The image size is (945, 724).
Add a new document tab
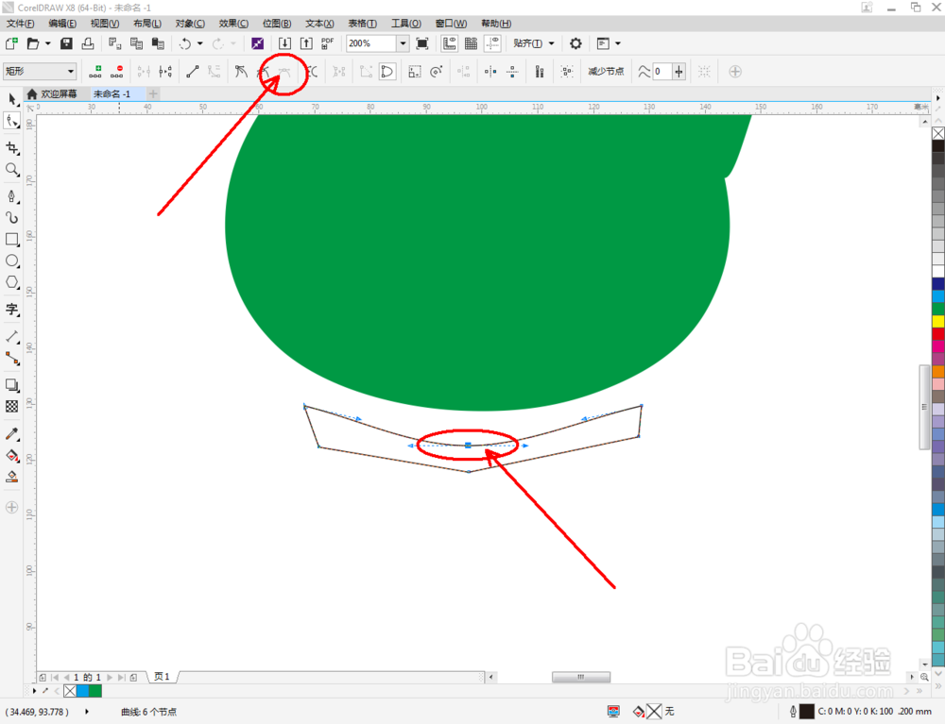tap(153, 93)
